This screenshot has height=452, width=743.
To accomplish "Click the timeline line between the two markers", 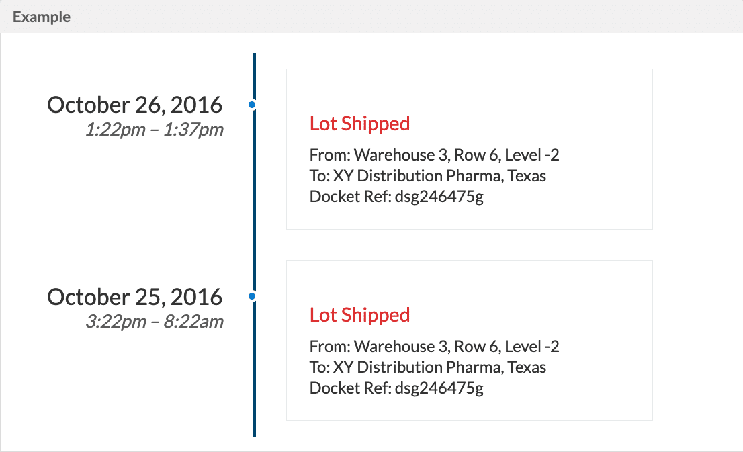I will tap(255, 201).
